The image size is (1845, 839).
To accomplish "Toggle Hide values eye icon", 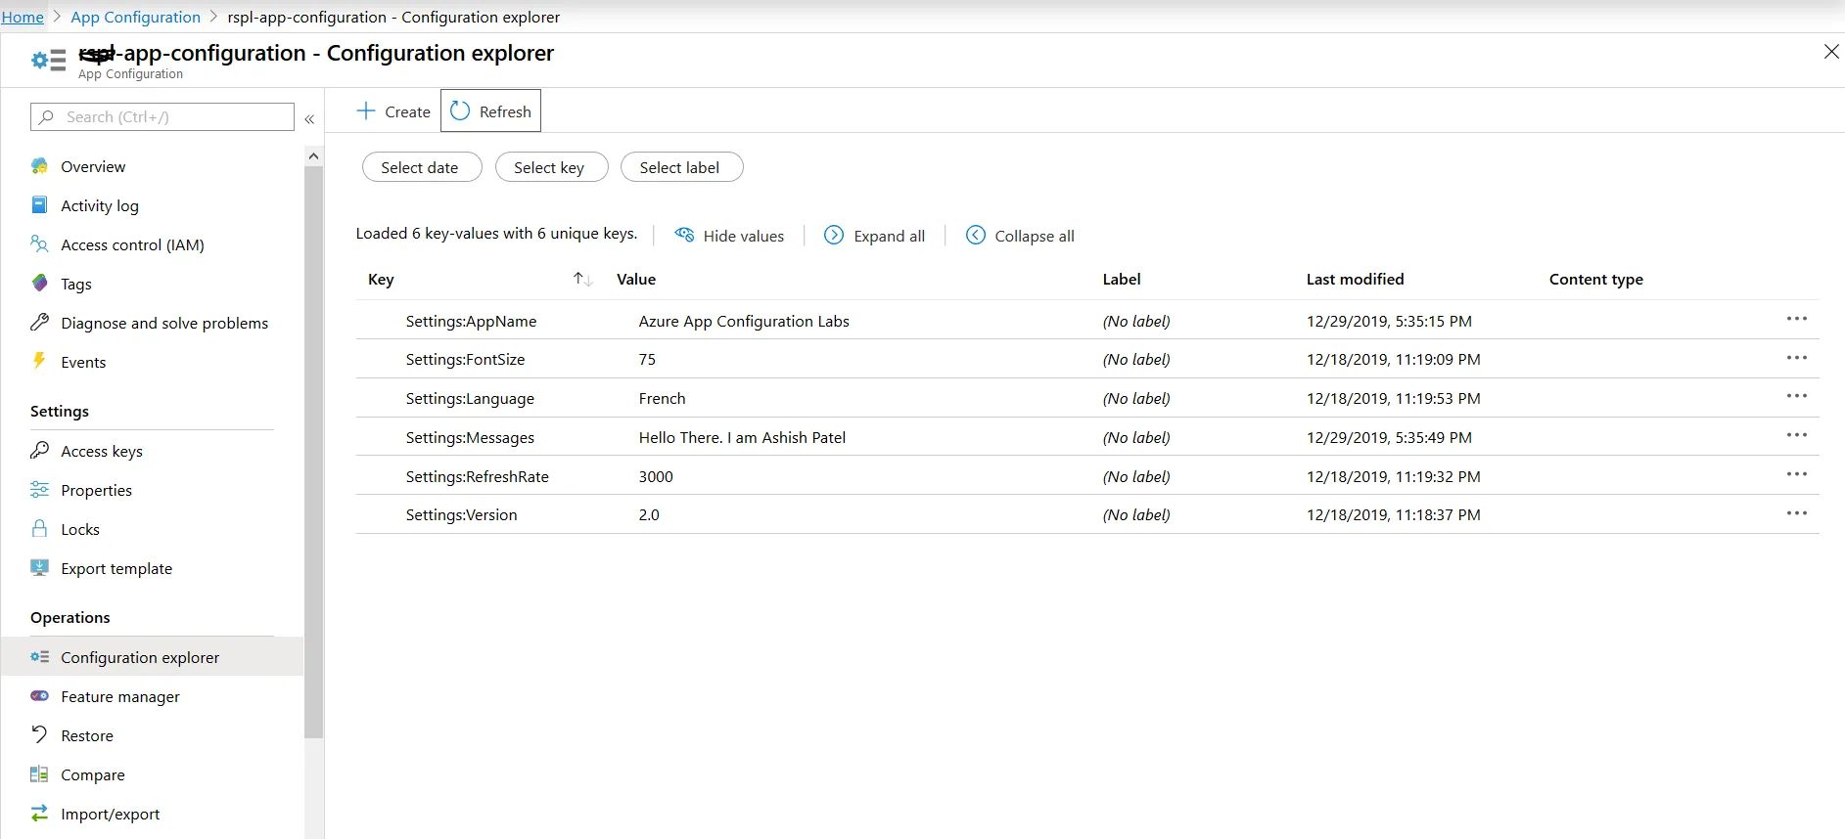I will pos(685,236).
